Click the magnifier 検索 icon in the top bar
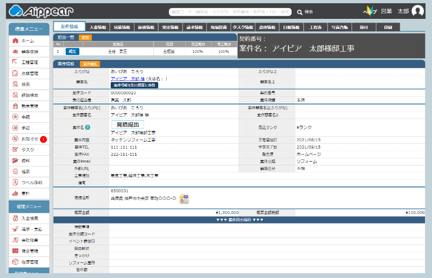This screenshot has height=278, width=432. click(300, 11)
